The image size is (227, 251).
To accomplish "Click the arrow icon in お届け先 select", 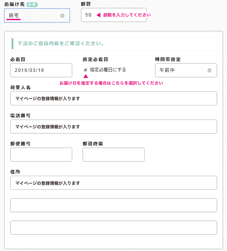I will 62,16.
